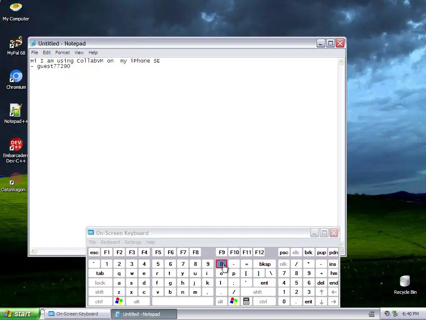Select the Chromium desktop shortcut

[16, 80]
